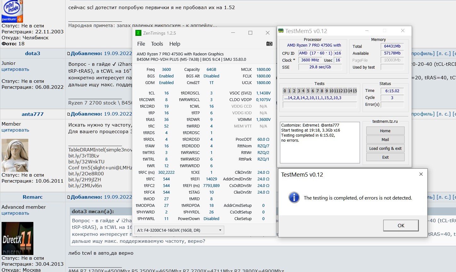Click the Mail button in TestMem5
The width and height of the screenshot is (456, 272).
(385, 139)
